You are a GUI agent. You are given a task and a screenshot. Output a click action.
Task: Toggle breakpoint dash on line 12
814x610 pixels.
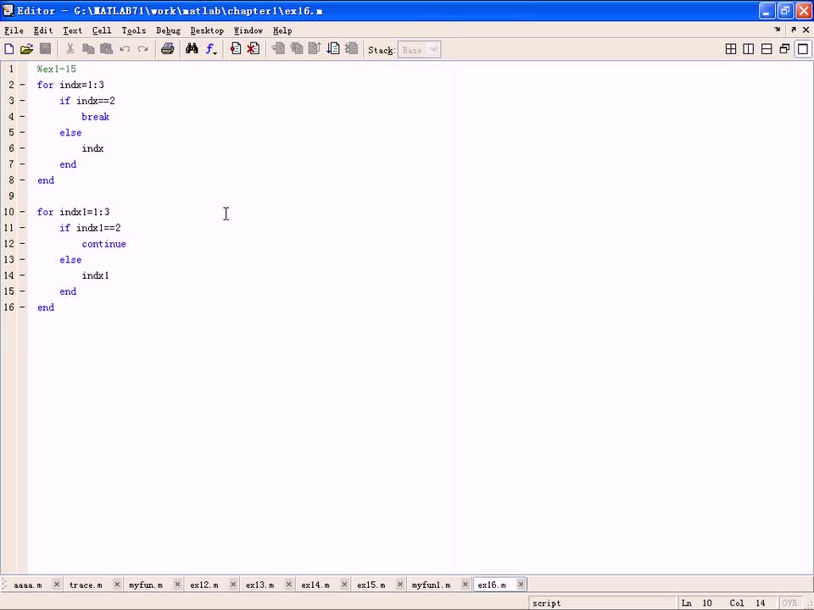click(22, 243)
